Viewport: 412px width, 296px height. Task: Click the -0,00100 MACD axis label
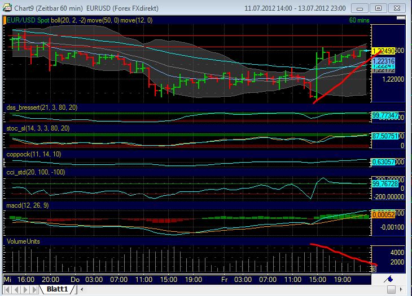[392, 227]
